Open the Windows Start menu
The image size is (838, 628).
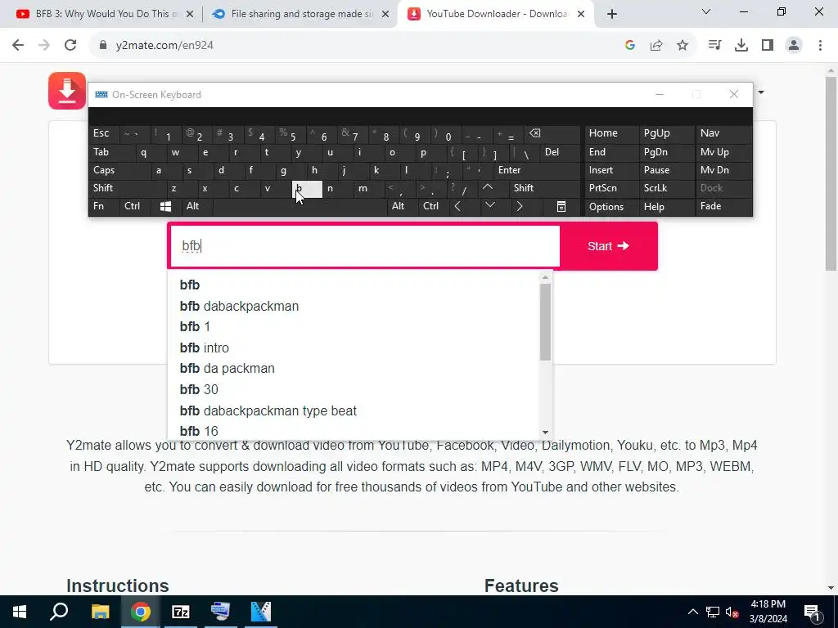click(20, 612)
